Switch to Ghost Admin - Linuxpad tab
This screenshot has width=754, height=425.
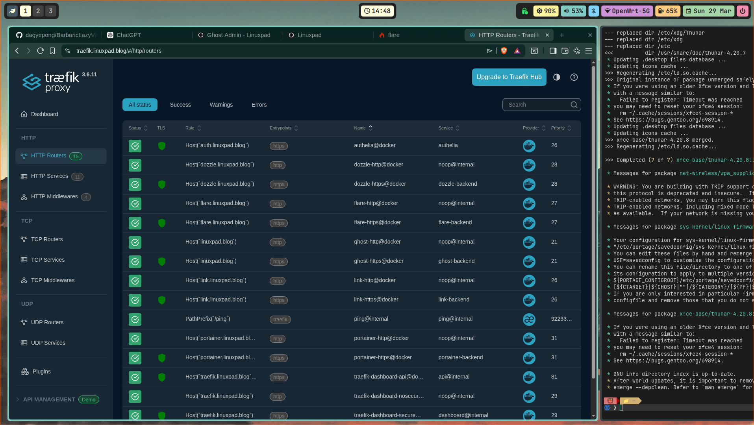[x=238, y=35]
